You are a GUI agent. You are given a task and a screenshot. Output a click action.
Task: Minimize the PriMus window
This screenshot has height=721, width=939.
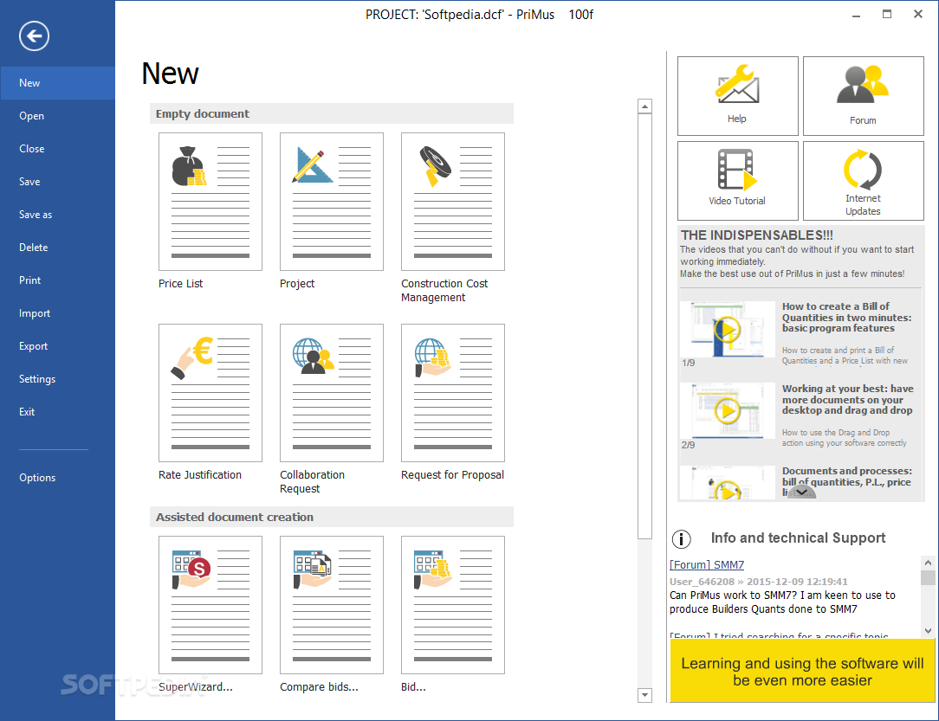pos(857,15)
